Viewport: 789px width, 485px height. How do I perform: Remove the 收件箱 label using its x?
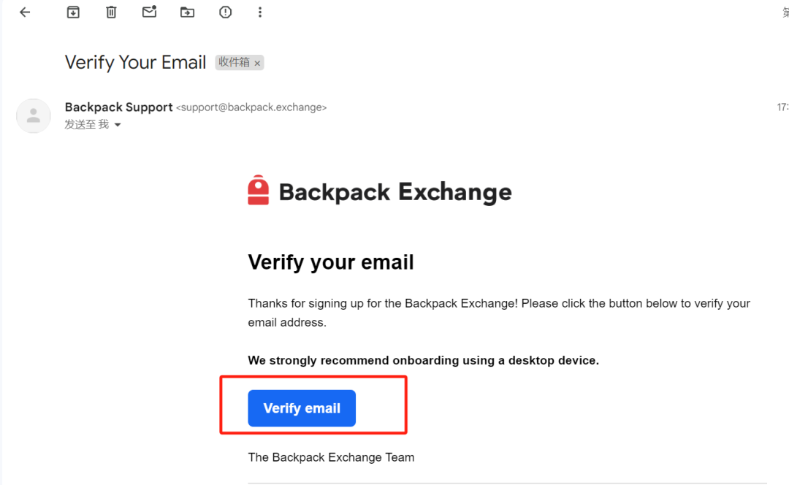(x=257, y=63)
